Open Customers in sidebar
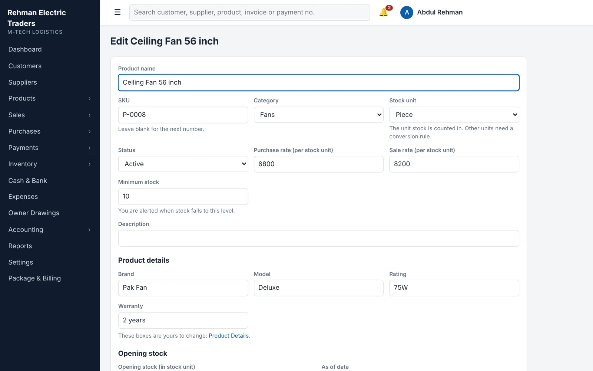593x371 pixels. 25,66
